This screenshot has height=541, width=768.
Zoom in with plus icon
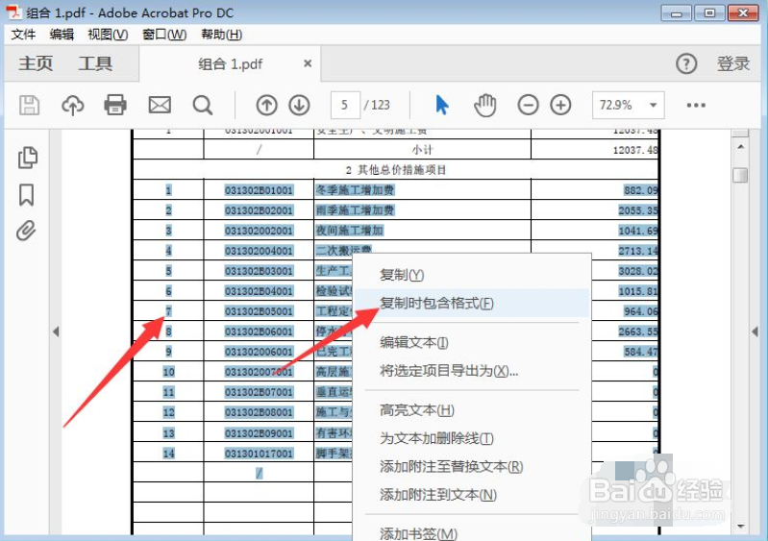point(560,105)
